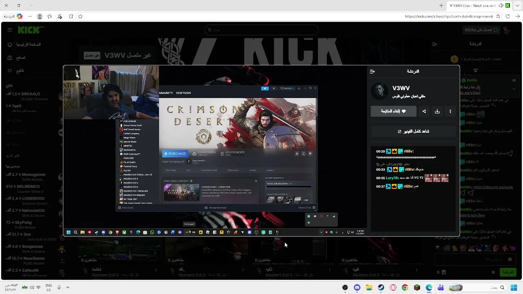The width and height of the screenshot is (523, 294).
Task: Collapse the background page chat panel
Action: tap(434, 44)
